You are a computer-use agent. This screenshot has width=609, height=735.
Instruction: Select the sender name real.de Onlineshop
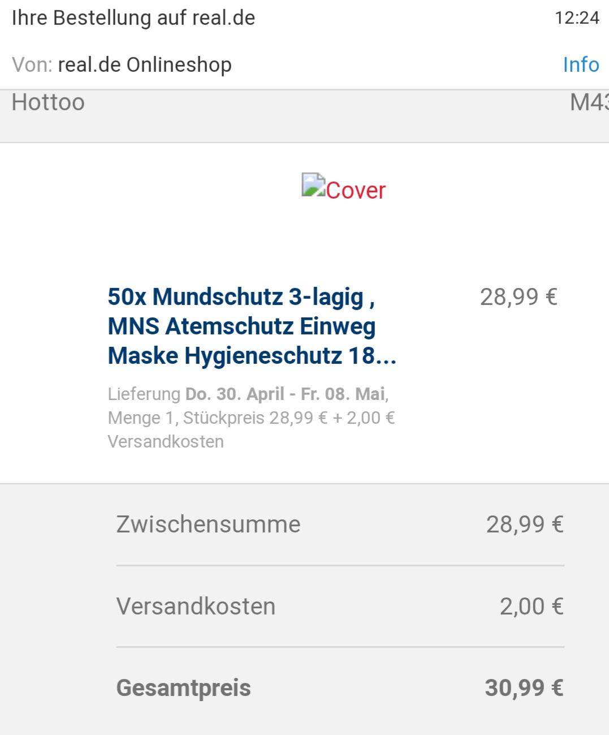(x=145, y=65)
